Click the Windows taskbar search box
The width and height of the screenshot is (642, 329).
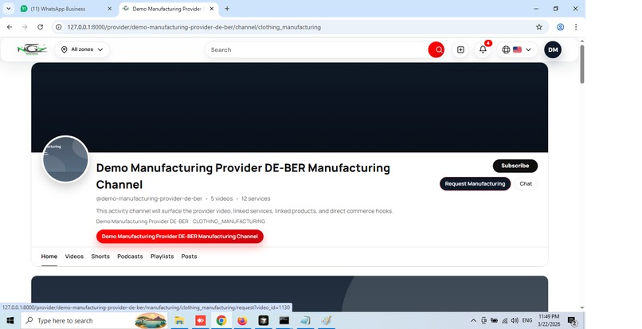pyautogui.click(x=94, y=320)
